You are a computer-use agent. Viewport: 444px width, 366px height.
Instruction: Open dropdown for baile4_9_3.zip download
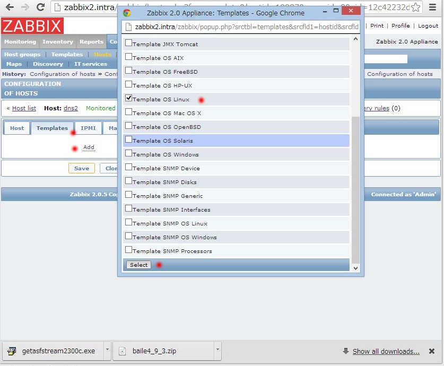(217, 350)
